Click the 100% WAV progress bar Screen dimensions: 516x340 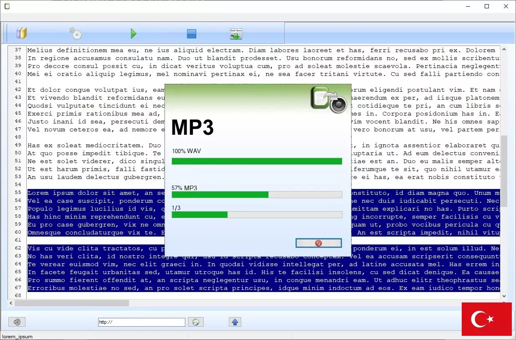click(x=257, y=161)
